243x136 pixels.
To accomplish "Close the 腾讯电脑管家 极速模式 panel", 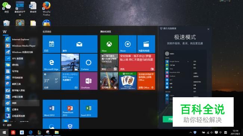I will point(209,29).
